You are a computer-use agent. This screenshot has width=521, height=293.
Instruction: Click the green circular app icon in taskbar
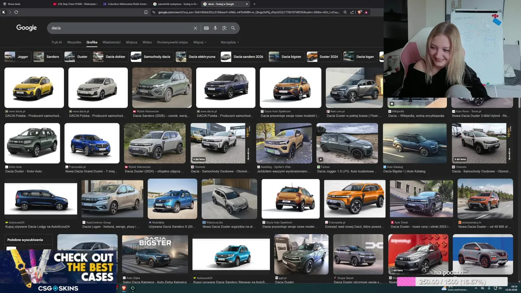pyautogui.click(x=133, y=288)
